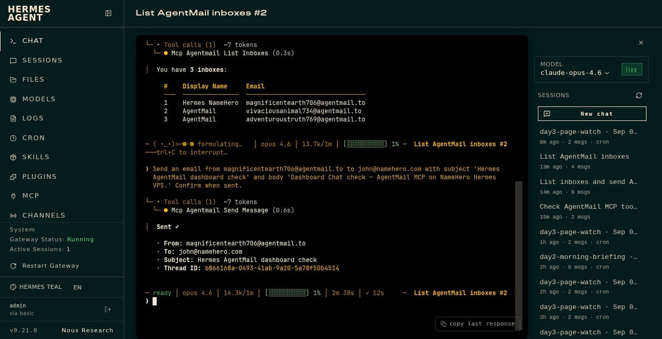Select magnificentearth706@agentmail.to in inbox table
Image resolution: width=662 pixels, height=339 pixels.
306,103
